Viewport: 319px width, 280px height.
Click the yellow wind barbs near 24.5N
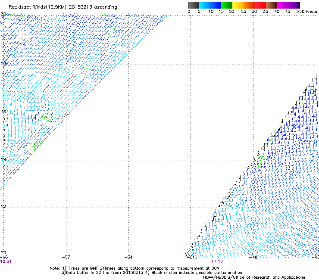pyautogui.click(x=31, y=148)
